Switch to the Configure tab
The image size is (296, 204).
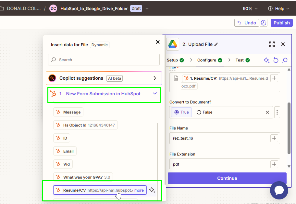point(210,60)
